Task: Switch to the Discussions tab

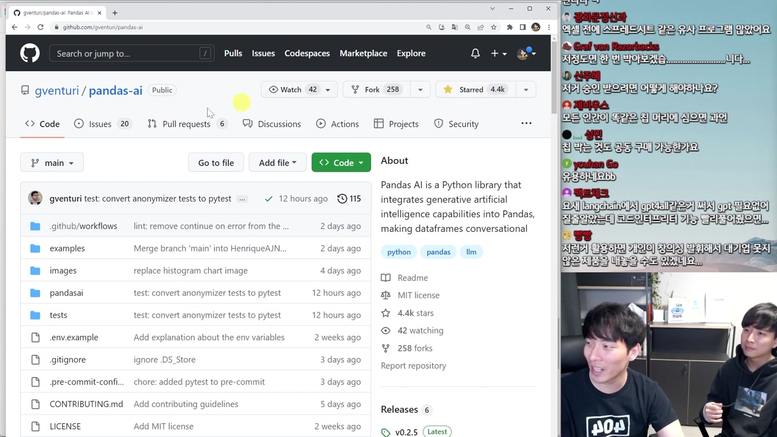Action: pos(272,124)
